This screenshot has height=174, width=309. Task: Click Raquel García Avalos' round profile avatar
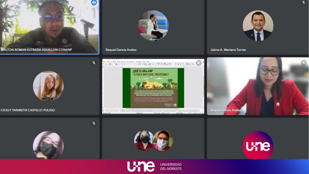(x=153, y=25)
